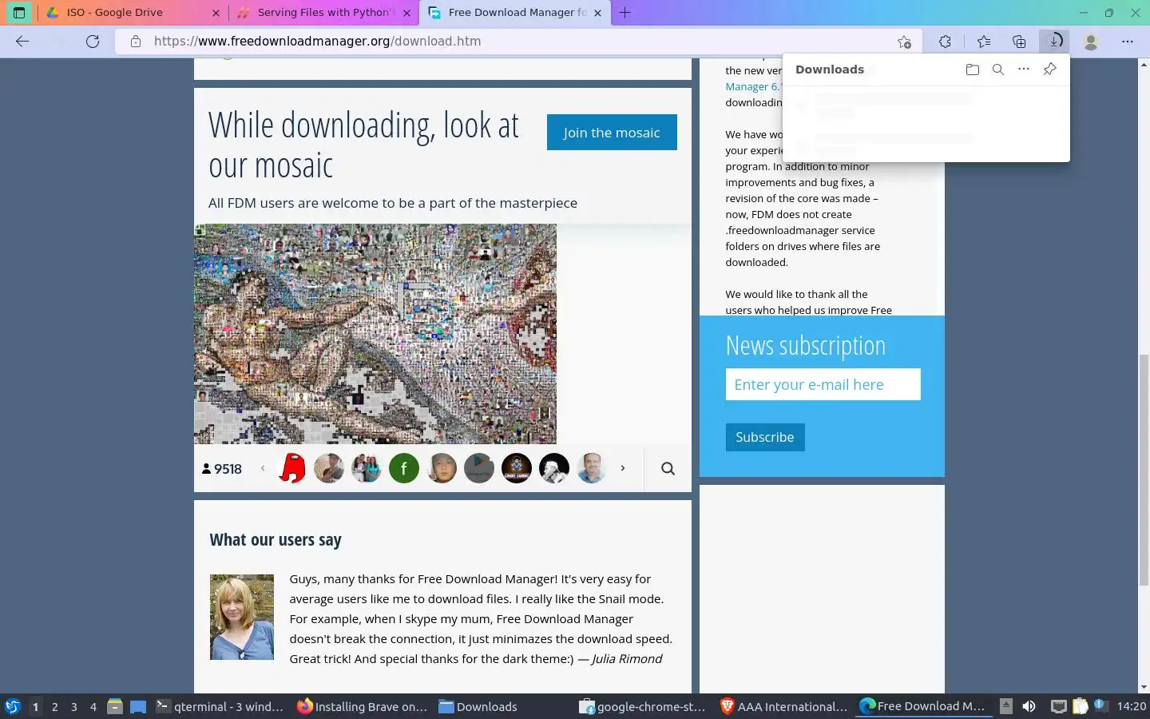Open the network tray icon
Viewport: 1150px width, 719px height.
point(1058,706)
